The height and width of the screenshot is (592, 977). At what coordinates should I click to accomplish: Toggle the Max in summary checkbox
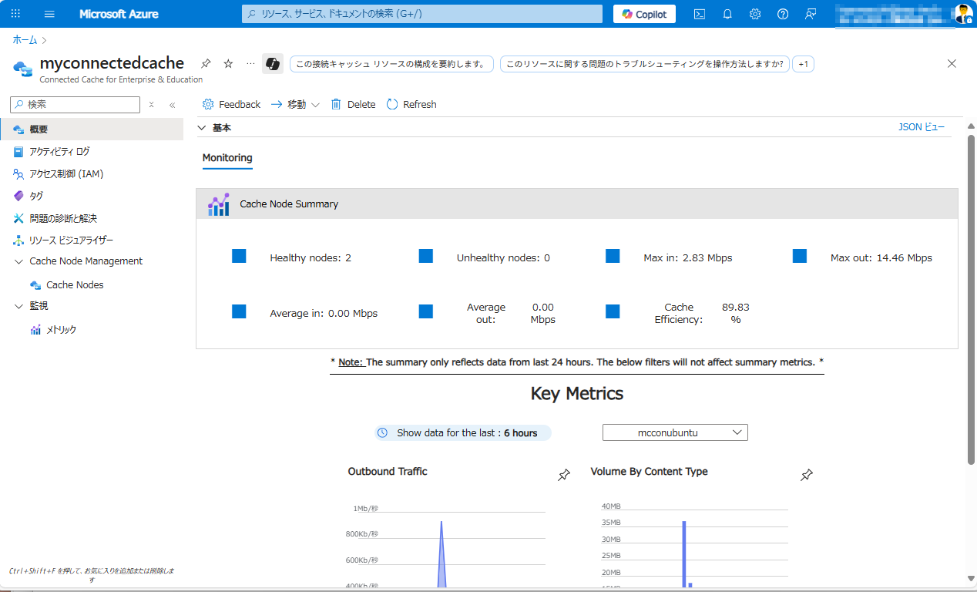613,255
